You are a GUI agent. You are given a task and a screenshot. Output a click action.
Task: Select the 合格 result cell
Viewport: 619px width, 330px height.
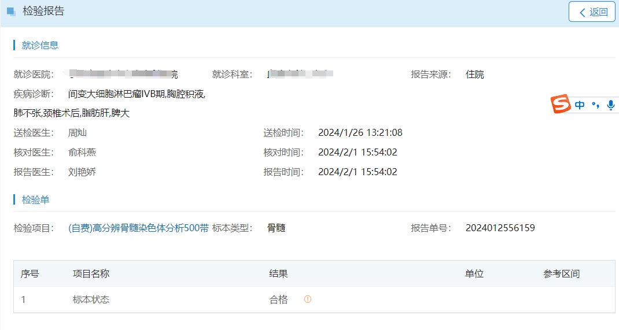pos(278,299)
